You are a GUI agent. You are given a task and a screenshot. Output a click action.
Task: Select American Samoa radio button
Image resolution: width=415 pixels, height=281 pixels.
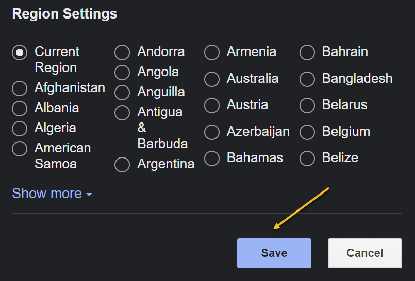tap(20, 149)
